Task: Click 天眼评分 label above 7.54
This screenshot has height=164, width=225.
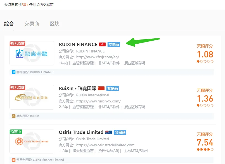Action: point(205,134)
